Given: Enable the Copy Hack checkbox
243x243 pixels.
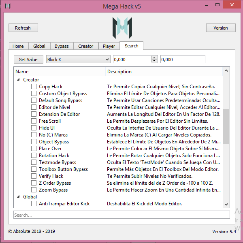Looking at the screenshot, I should (x=34, y=87).
